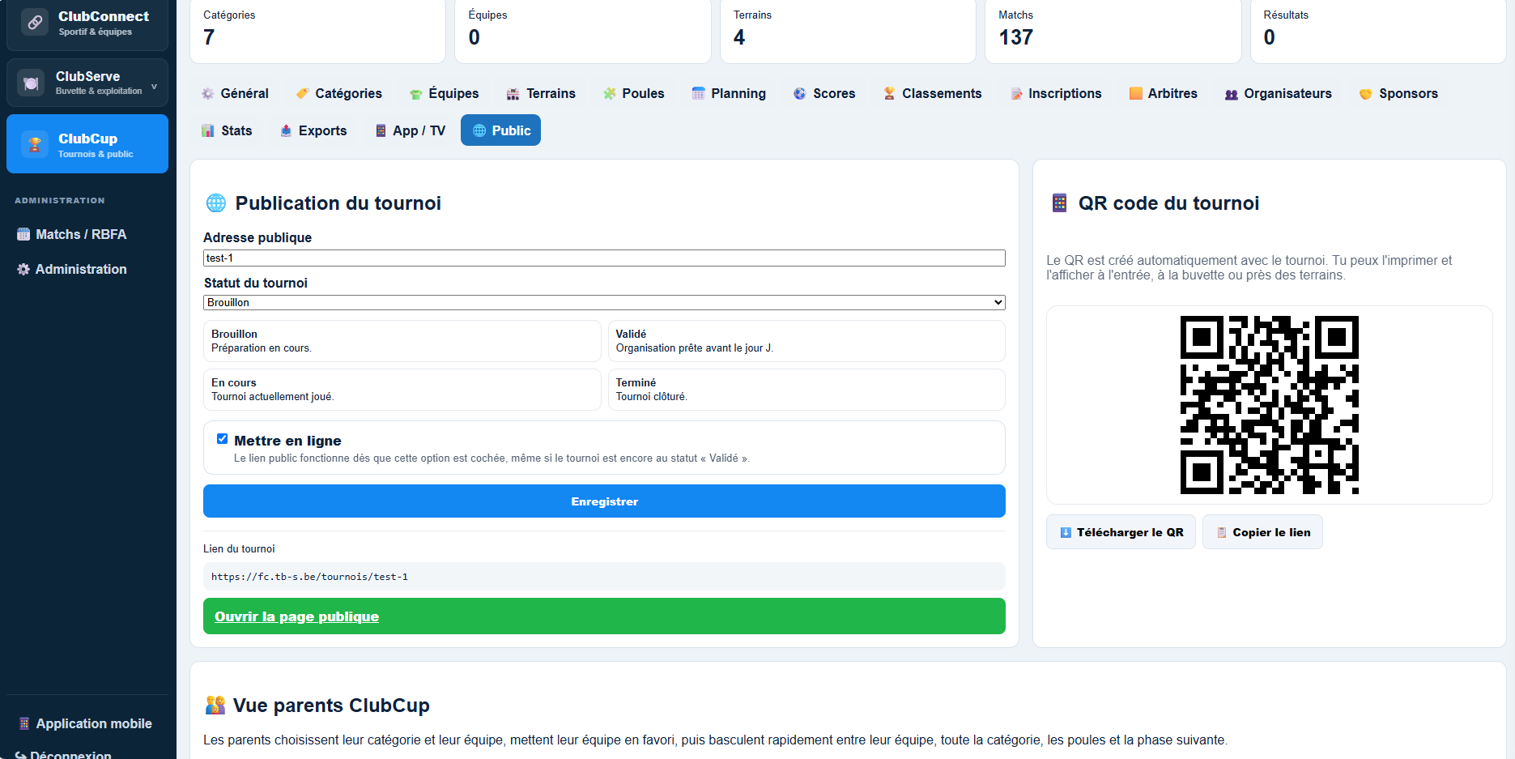
Task: Click the Planning calendar icon
Action: pyautogui.click(x=698, y=93)
